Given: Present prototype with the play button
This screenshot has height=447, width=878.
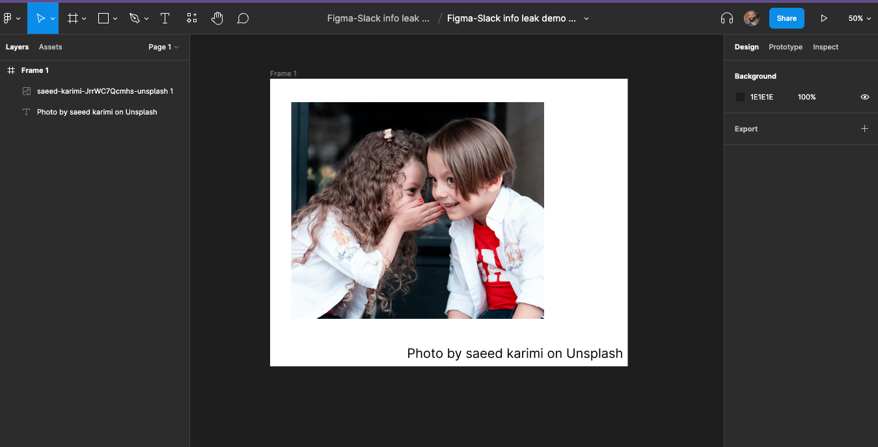Looking at the screenshot, I should pyautogui.click(x=824, y=18).
